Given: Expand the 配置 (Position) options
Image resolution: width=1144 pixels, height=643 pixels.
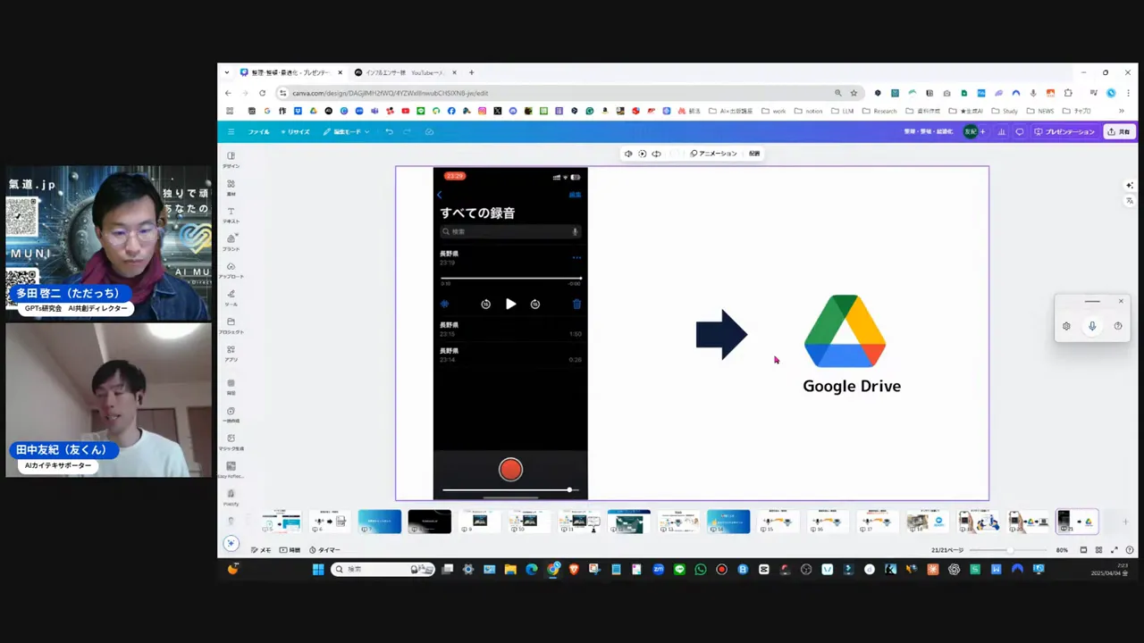Looking at the screenshot, I should [753, 153].
